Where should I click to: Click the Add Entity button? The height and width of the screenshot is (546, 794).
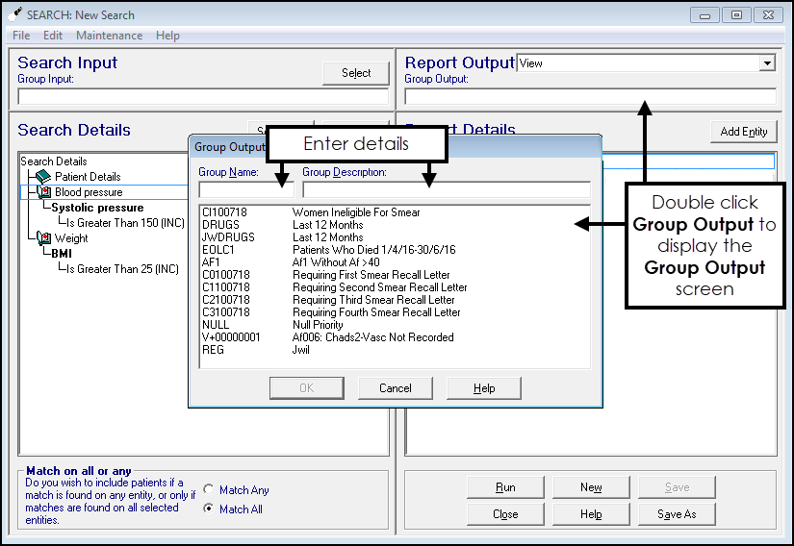tap(743, 132)
